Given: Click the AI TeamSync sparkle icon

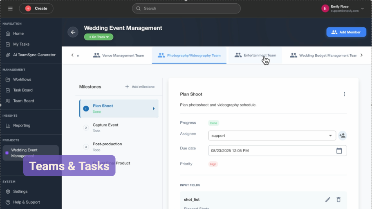Looking at the screenshot, I should (8, 55).
